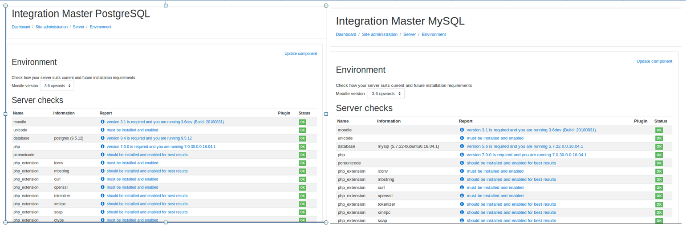Screen dimensions: 686x232
Task: Click 'Integration Master MySQL' page heading
Action: click(x=400, y=21)
